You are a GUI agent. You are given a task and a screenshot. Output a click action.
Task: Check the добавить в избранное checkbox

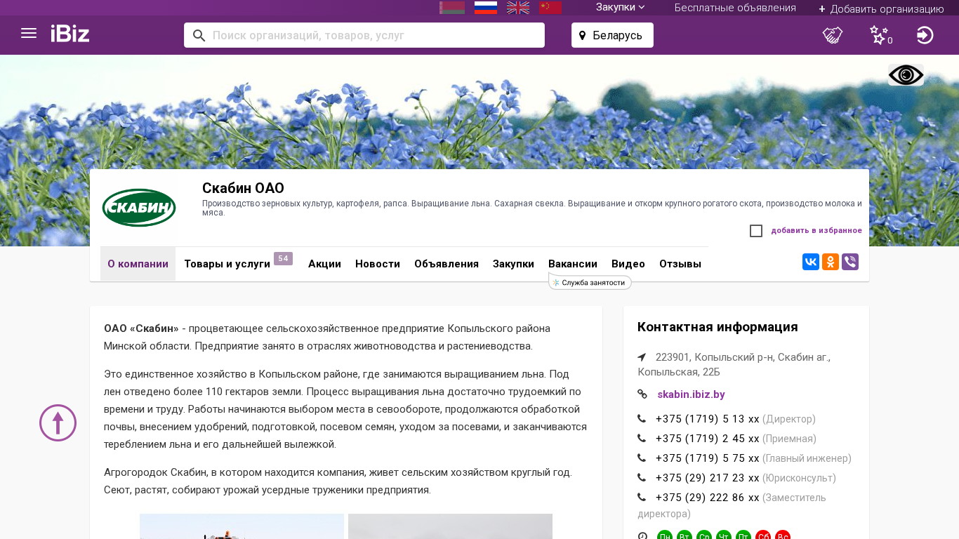tap(756, 231)
